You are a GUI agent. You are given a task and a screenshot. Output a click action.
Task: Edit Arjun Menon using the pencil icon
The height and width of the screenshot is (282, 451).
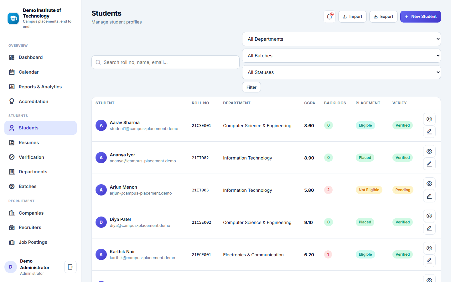(x=429, y=196)
